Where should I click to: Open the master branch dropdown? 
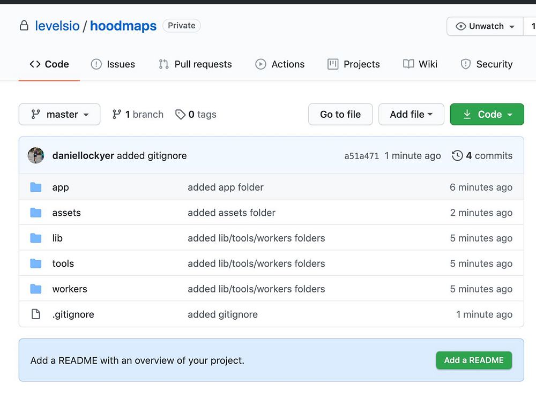click(59, 115)
